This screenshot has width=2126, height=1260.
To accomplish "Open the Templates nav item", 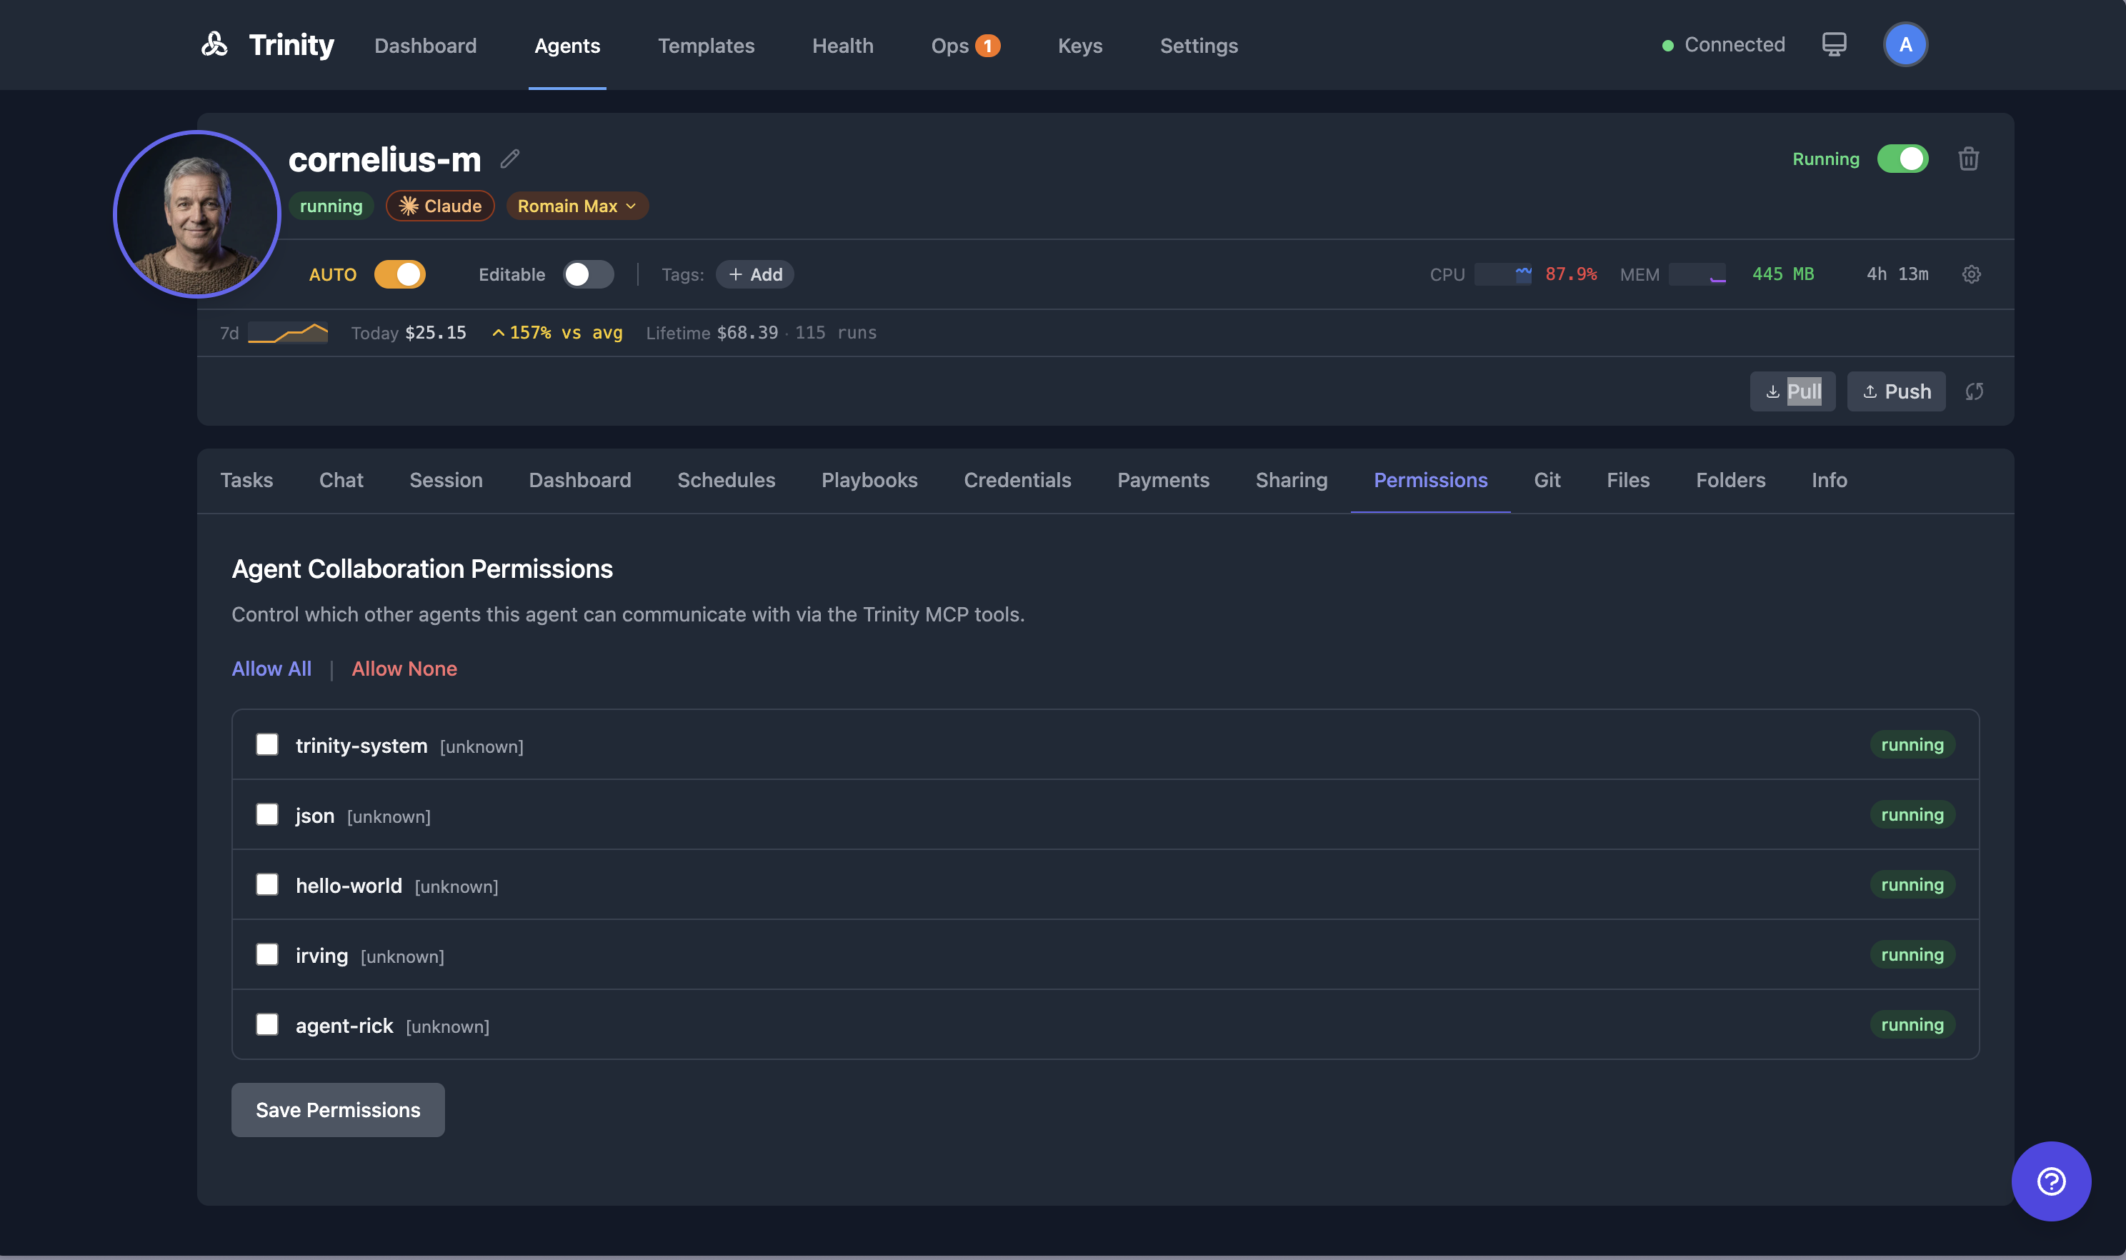I will point(706,45).
